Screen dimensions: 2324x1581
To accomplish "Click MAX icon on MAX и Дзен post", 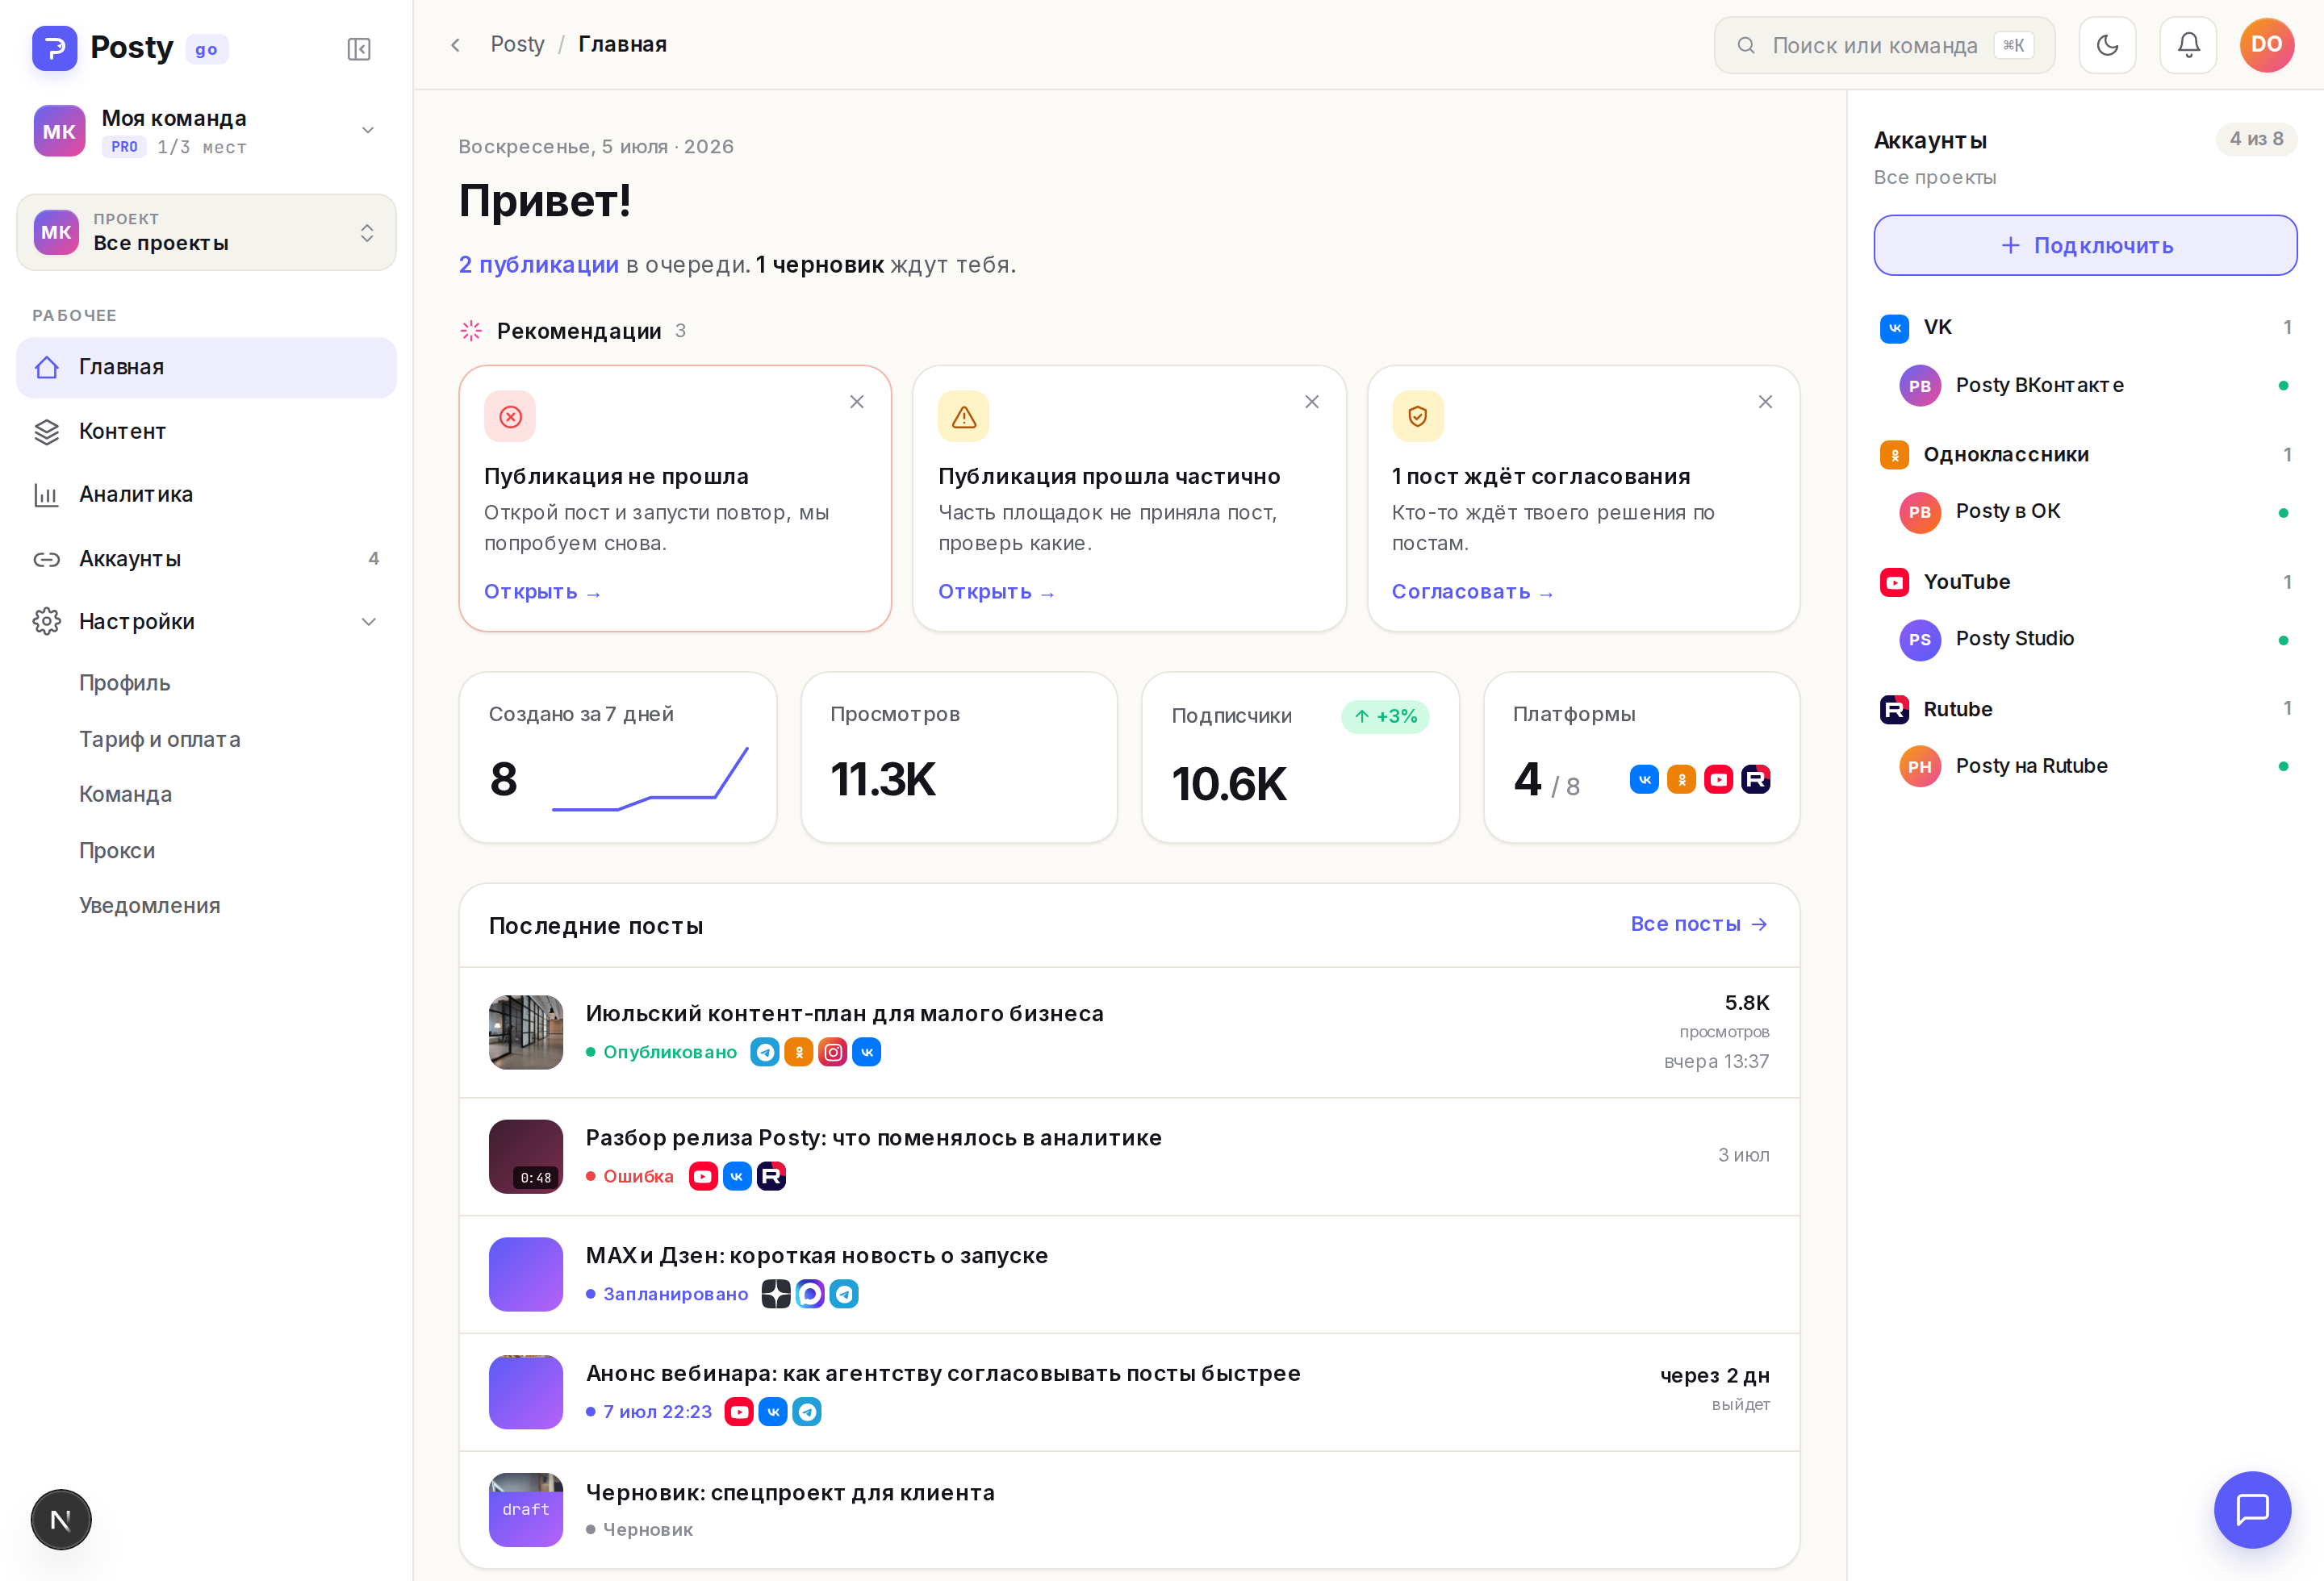I will [810, 1294].
